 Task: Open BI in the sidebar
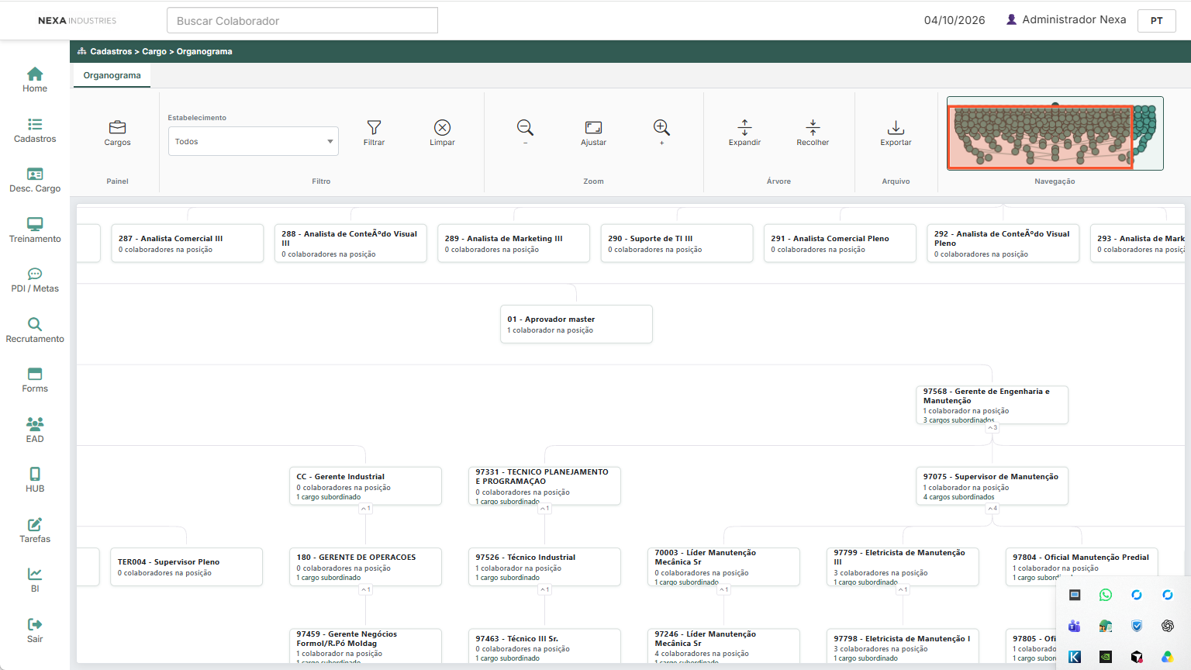click(x=35, y=580)
